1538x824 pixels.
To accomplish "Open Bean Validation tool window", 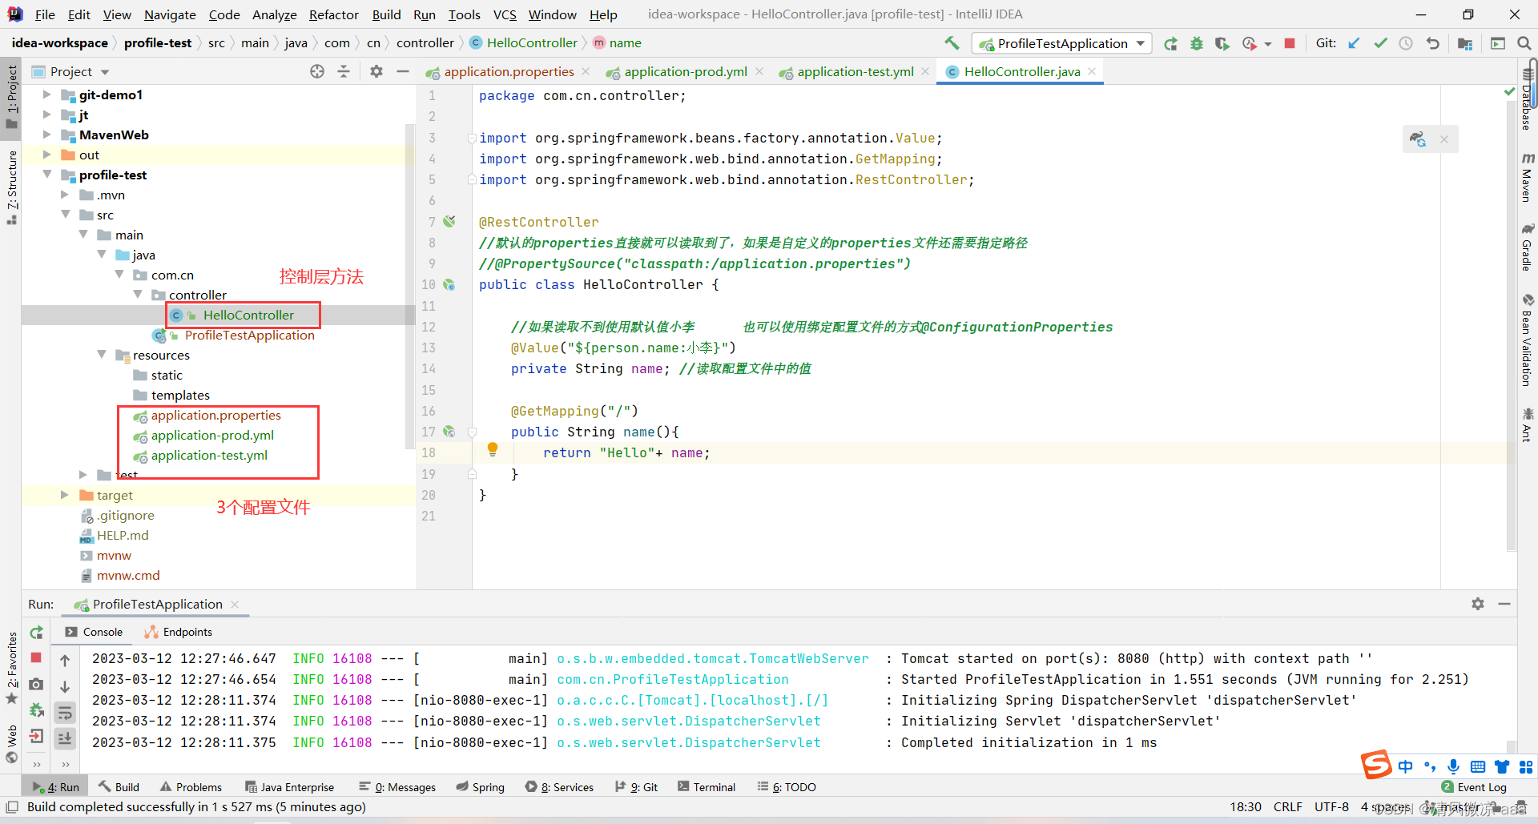I will click(1527, 340).
